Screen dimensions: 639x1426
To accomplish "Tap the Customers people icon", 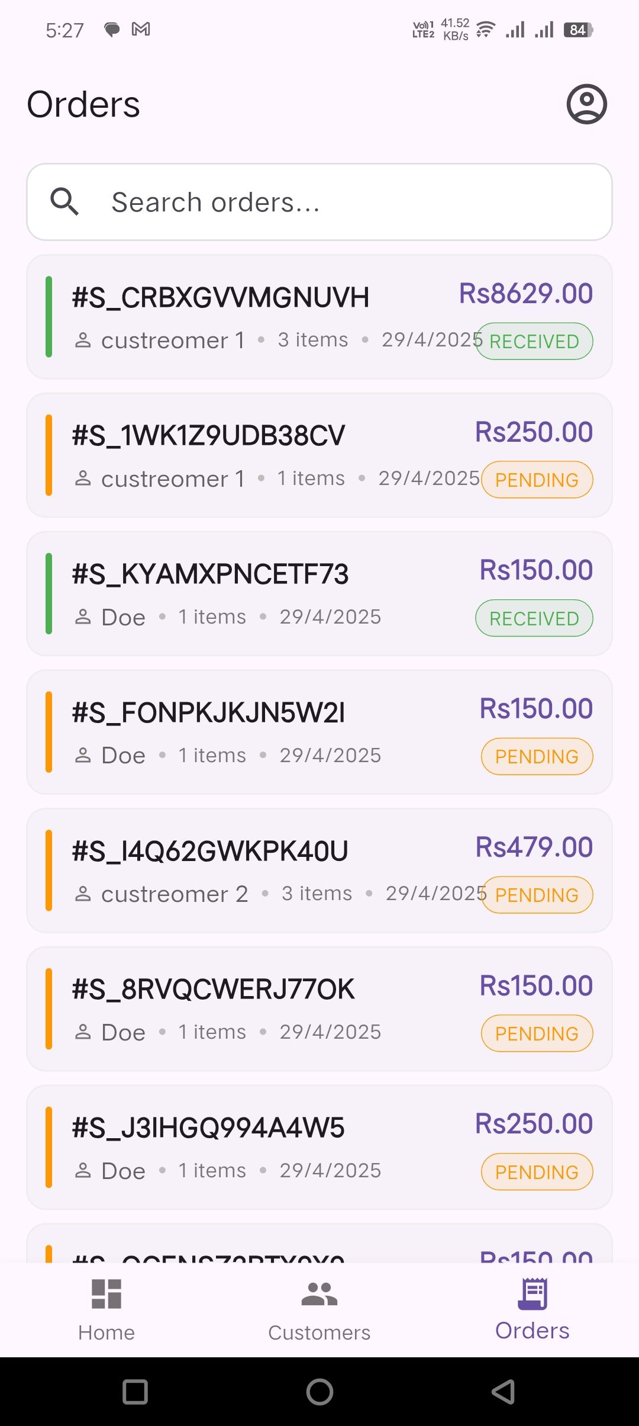I will [x=319, y=1293].
